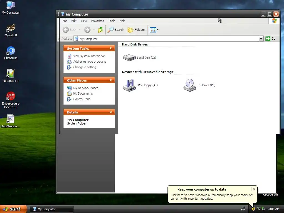
Task: Open the Favorites menu
Action: 97,21
